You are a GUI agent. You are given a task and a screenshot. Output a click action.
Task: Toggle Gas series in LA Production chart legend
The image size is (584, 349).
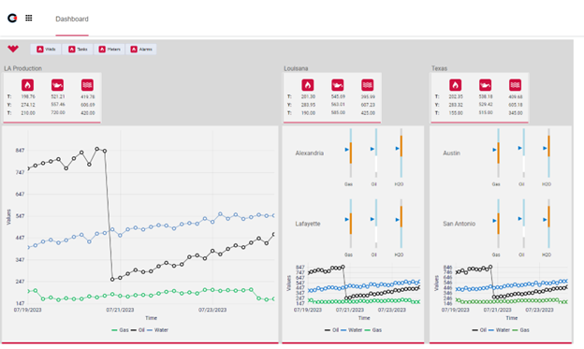coord(121,330)
